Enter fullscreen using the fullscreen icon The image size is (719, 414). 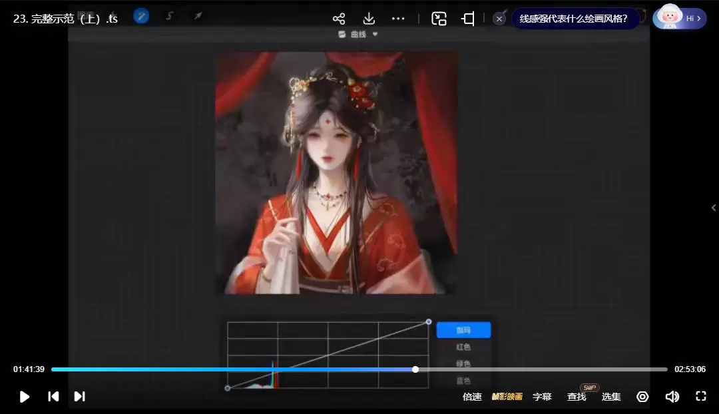[x=701, y=397]
